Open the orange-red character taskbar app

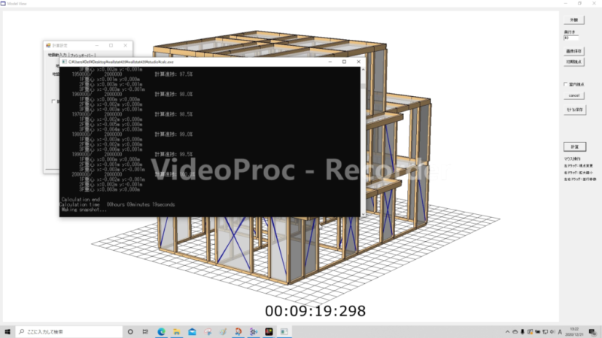tap(238, 331)
